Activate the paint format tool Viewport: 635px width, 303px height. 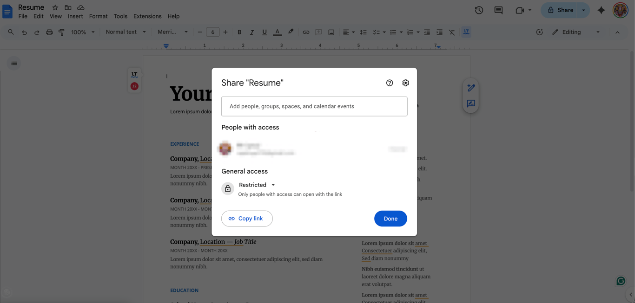click(x=61, y=32)
